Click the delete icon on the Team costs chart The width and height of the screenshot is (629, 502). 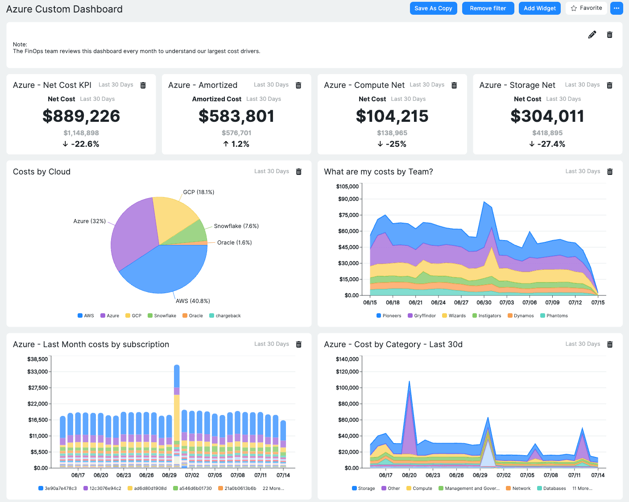(x=610, y=171)
